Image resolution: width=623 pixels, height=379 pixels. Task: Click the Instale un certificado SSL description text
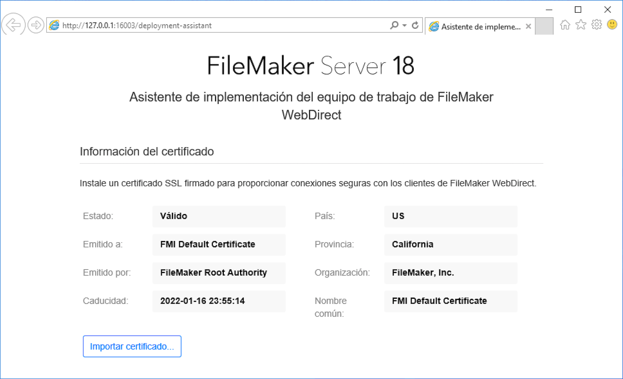(x=308, y=183)
